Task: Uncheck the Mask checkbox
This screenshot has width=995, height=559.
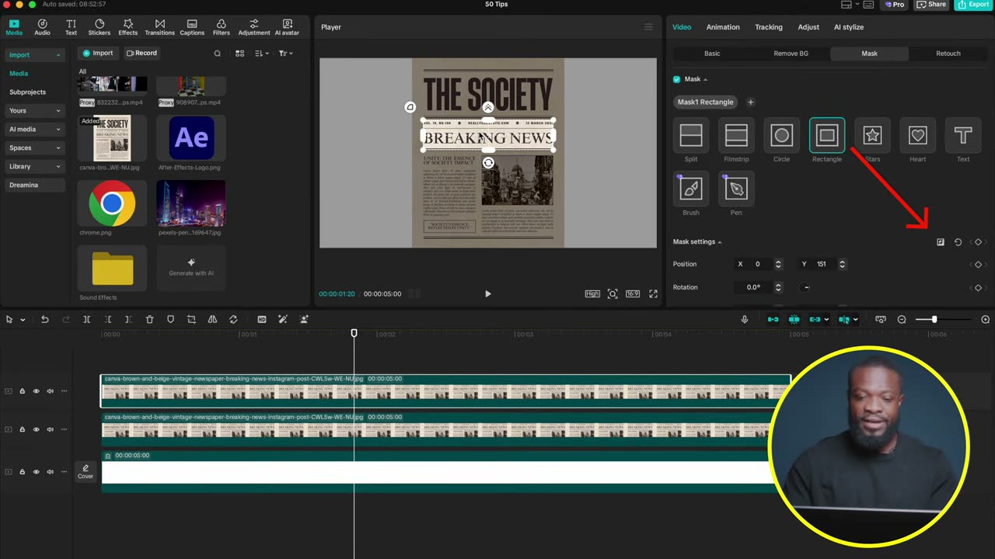Action: tap(676, 79)
